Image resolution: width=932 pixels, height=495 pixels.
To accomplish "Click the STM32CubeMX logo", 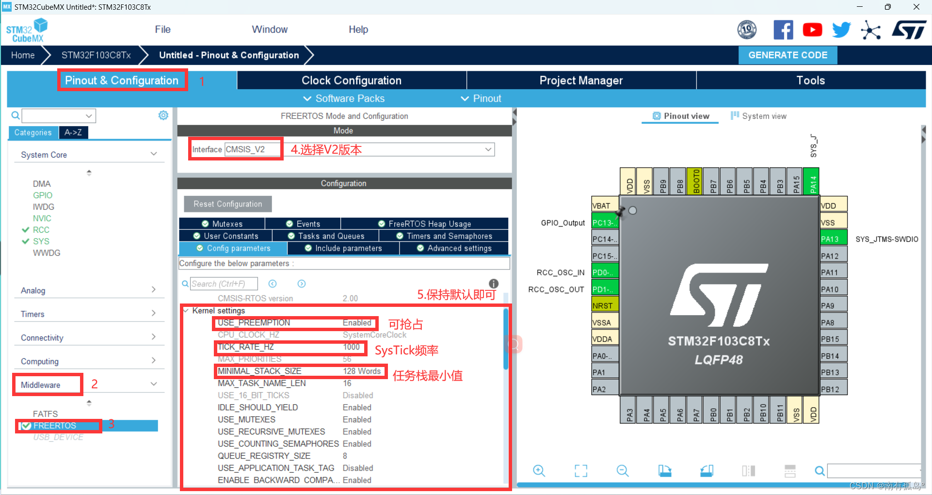I will (27, 30).
